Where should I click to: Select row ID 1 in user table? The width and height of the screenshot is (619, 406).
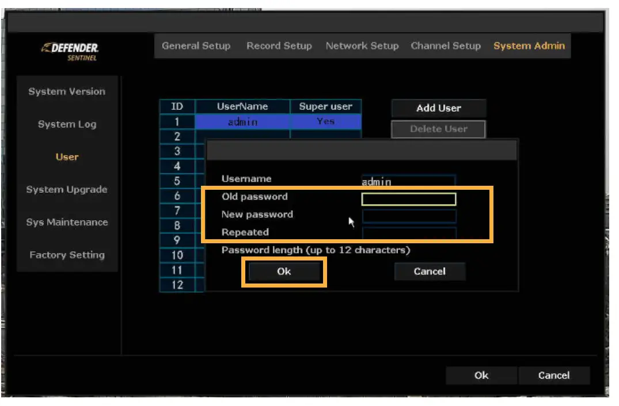tap(177, 121)
